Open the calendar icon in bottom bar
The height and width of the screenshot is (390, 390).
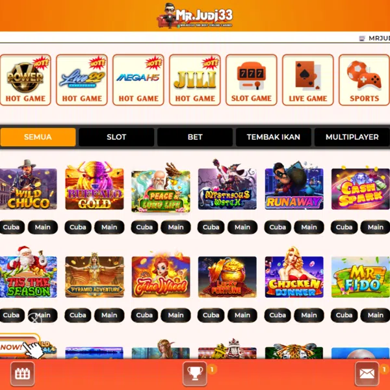[22, 374]
